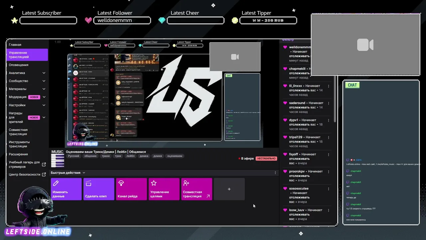The height and width of the screenshot is (240, 426).
Task: Click the В эфире live indicator
Action: [246, 159]
